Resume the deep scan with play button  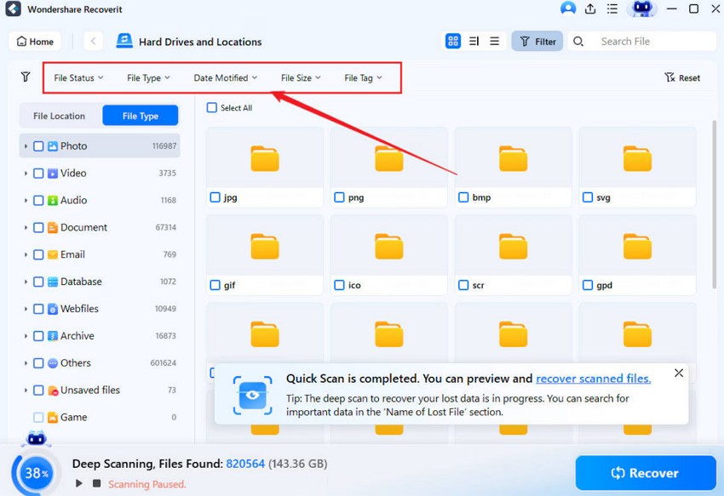78,484
